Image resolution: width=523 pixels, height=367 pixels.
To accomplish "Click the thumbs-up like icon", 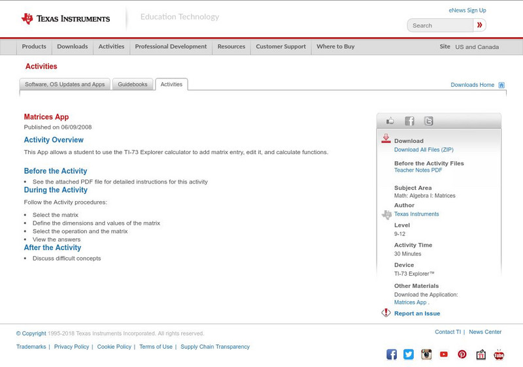I will click(390, 121).
